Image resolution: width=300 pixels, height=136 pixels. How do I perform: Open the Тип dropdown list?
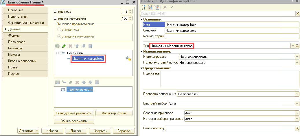[x=293, y=46]
